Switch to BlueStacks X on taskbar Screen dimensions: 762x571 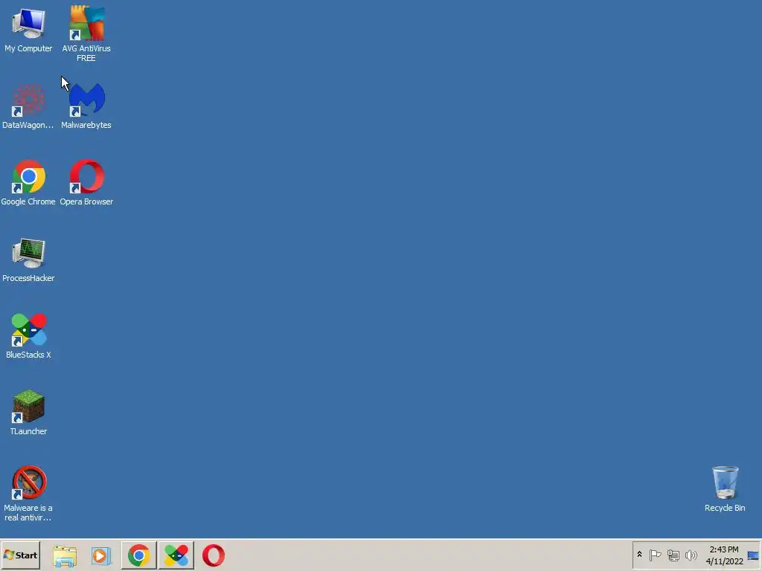pos(176,555)
